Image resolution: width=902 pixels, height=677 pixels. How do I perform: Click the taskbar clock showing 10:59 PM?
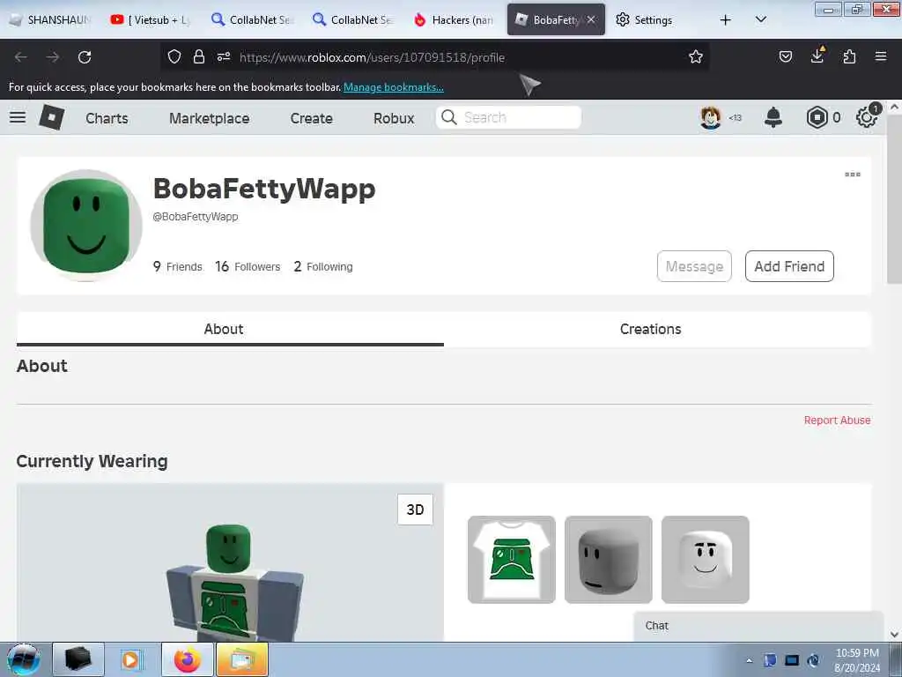point(857,660)
